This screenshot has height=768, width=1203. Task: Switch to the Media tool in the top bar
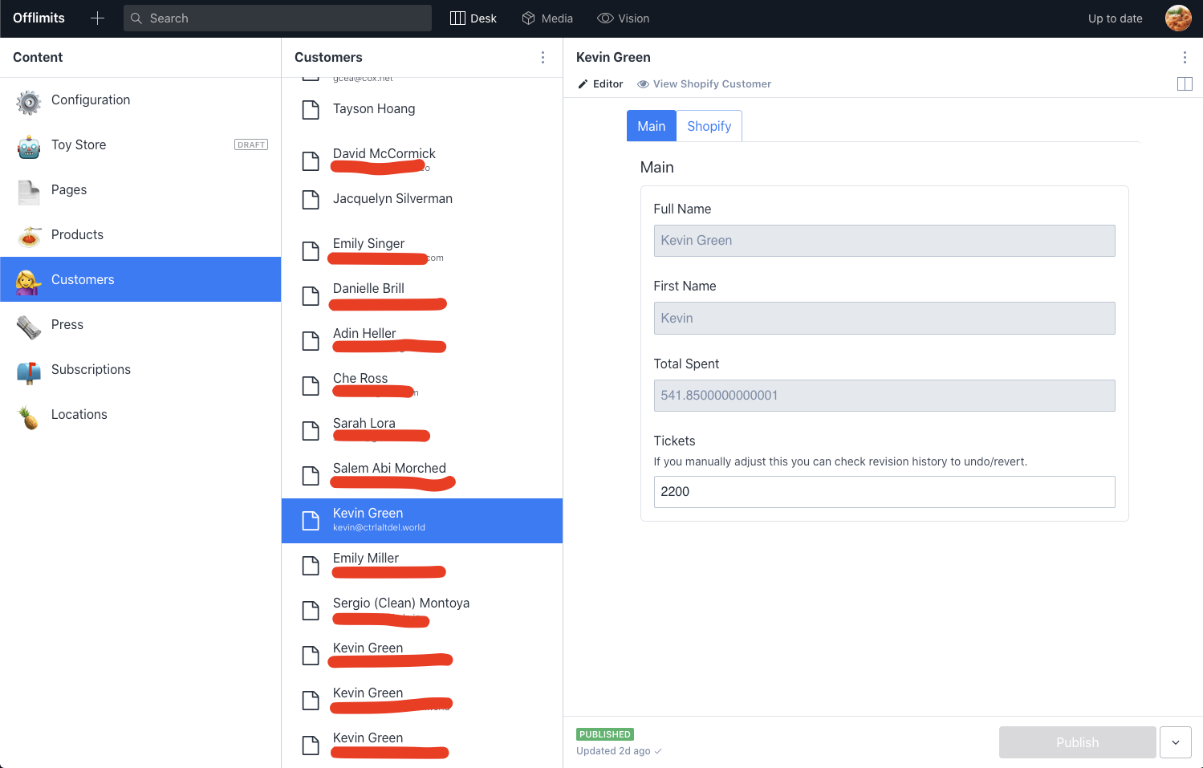click(547, 18)
